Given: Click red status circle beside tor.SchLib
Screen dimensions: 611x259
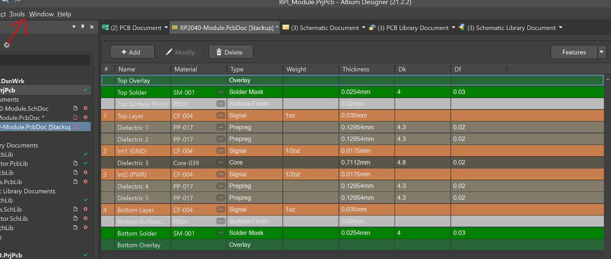Looking at the screenshot, I should (x=86, y=218).
